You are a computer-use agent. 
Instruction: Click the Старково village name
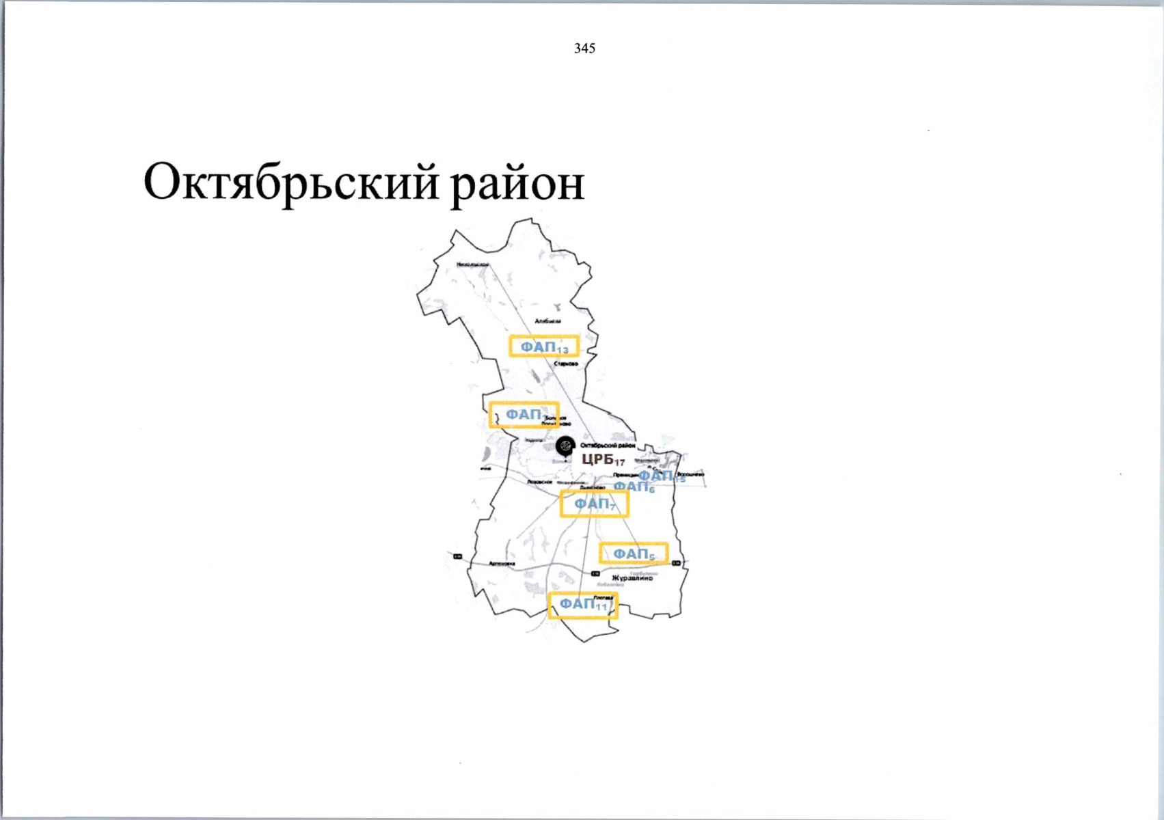pyautogui.click(x=566, y=364)
